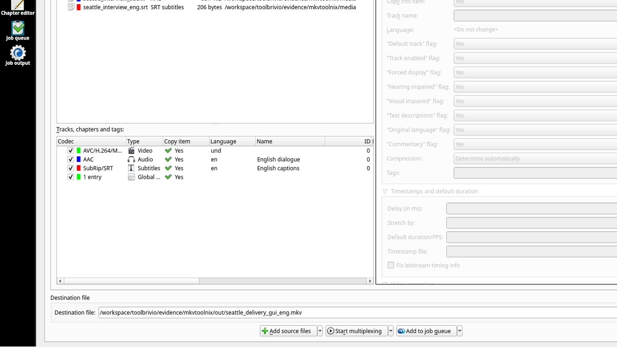
Task: Click the Default duration/FPS field
Action: 532,237
